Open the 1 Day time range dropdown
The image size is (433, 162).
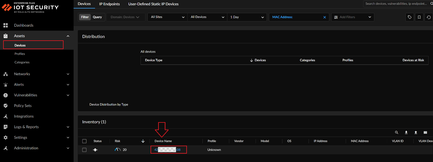coord(247,17)
